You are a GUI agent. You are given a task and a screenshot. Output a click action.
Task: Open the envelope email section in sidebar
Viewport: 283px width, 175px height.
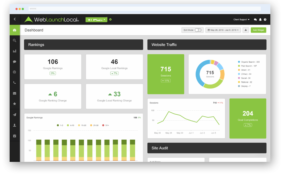[x=15, y=93]
